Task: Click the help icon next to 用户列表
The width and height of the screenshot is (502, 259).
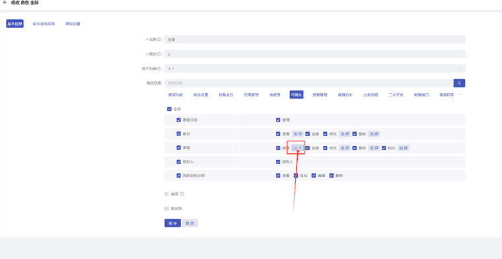Action: [159, 69]
